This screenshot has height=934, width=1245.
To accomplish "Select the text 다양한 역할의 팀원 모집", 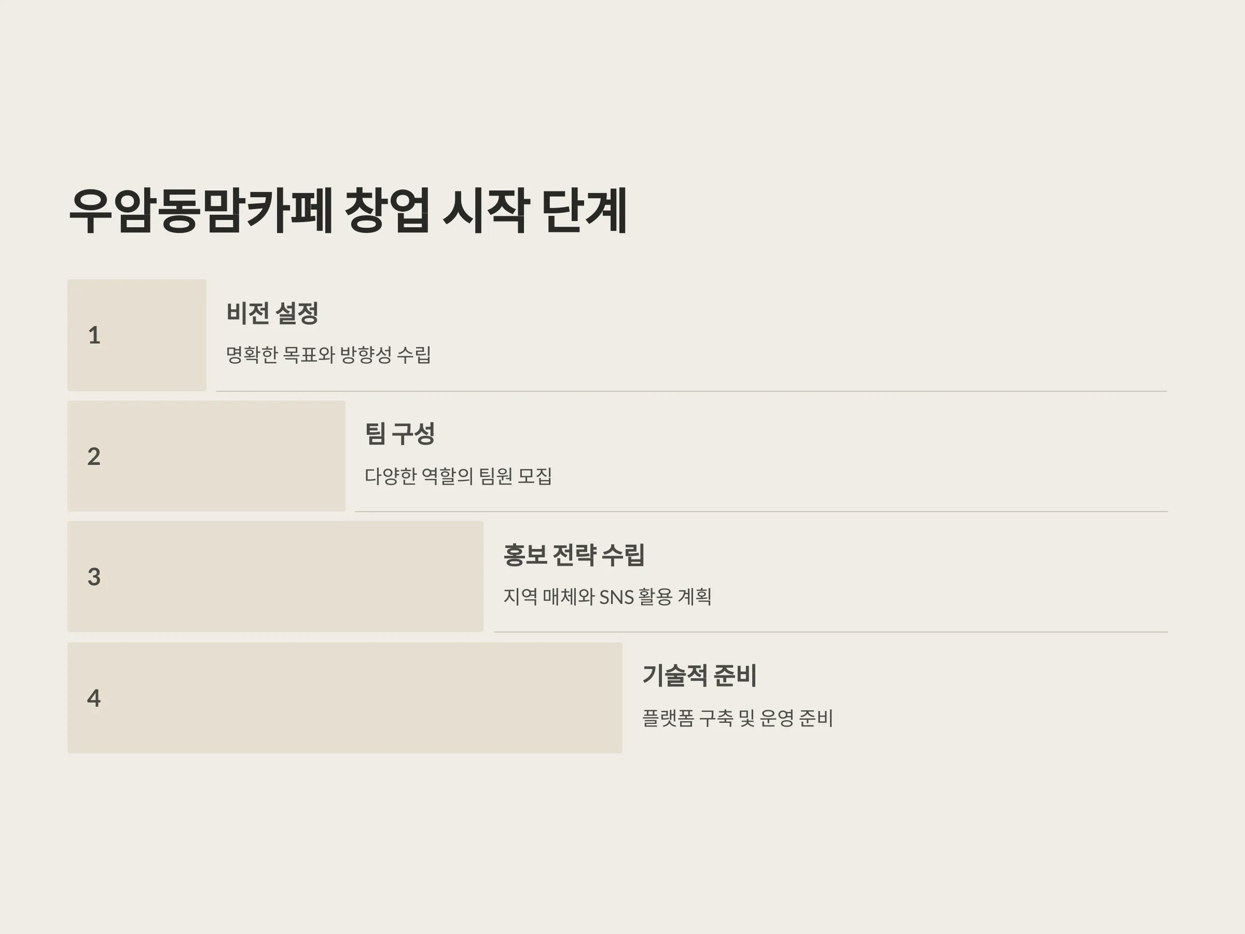I will pos(458,476).
